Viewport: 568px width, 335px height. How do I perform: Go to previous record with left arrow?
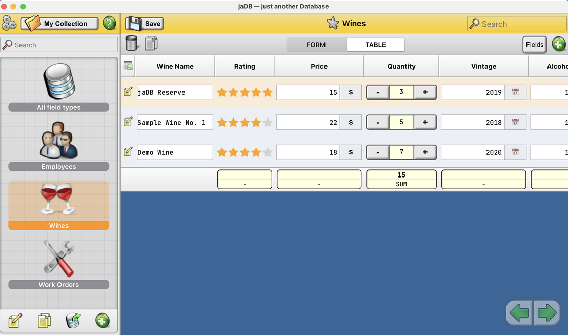(x=519, y=312)
